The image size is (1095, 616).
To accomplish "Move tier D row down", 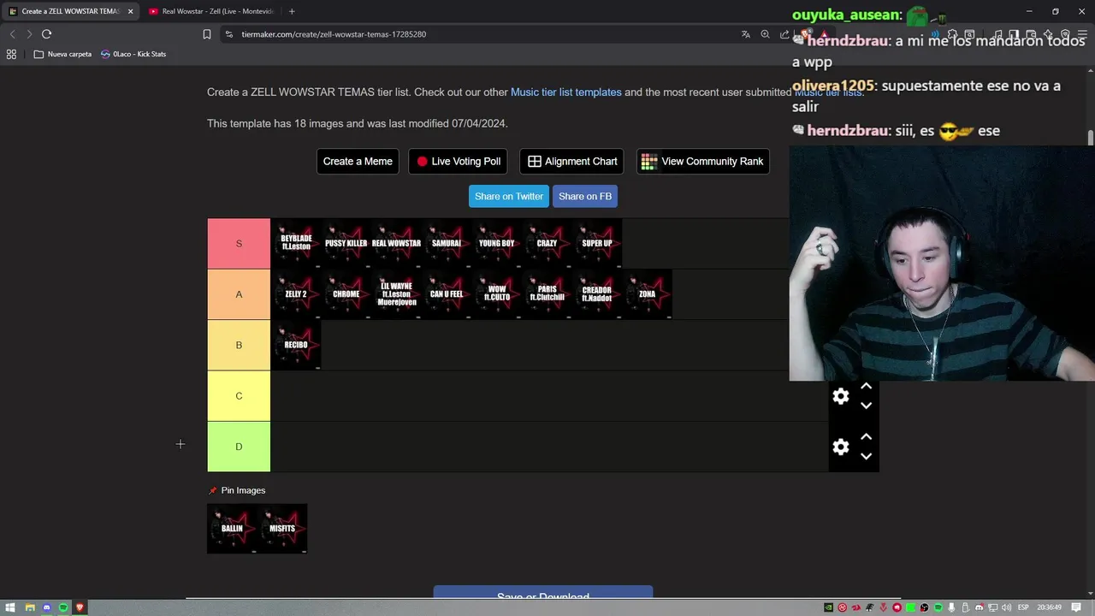I will (x=866, y=456).
